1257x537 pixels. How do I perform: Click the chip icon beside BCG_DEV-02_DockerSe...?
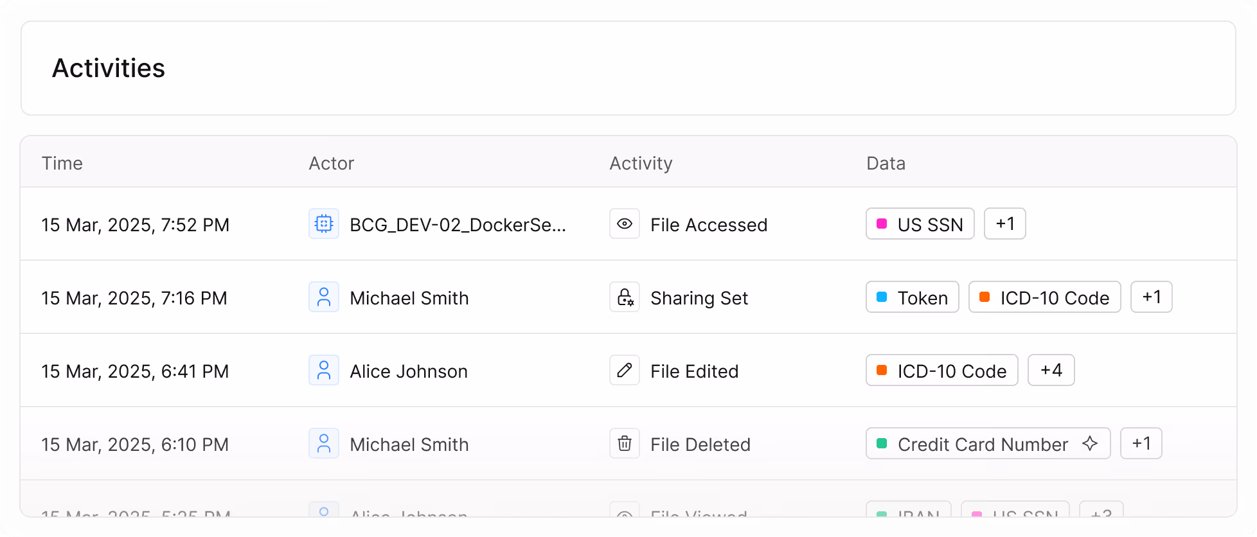tap(324, 224)
